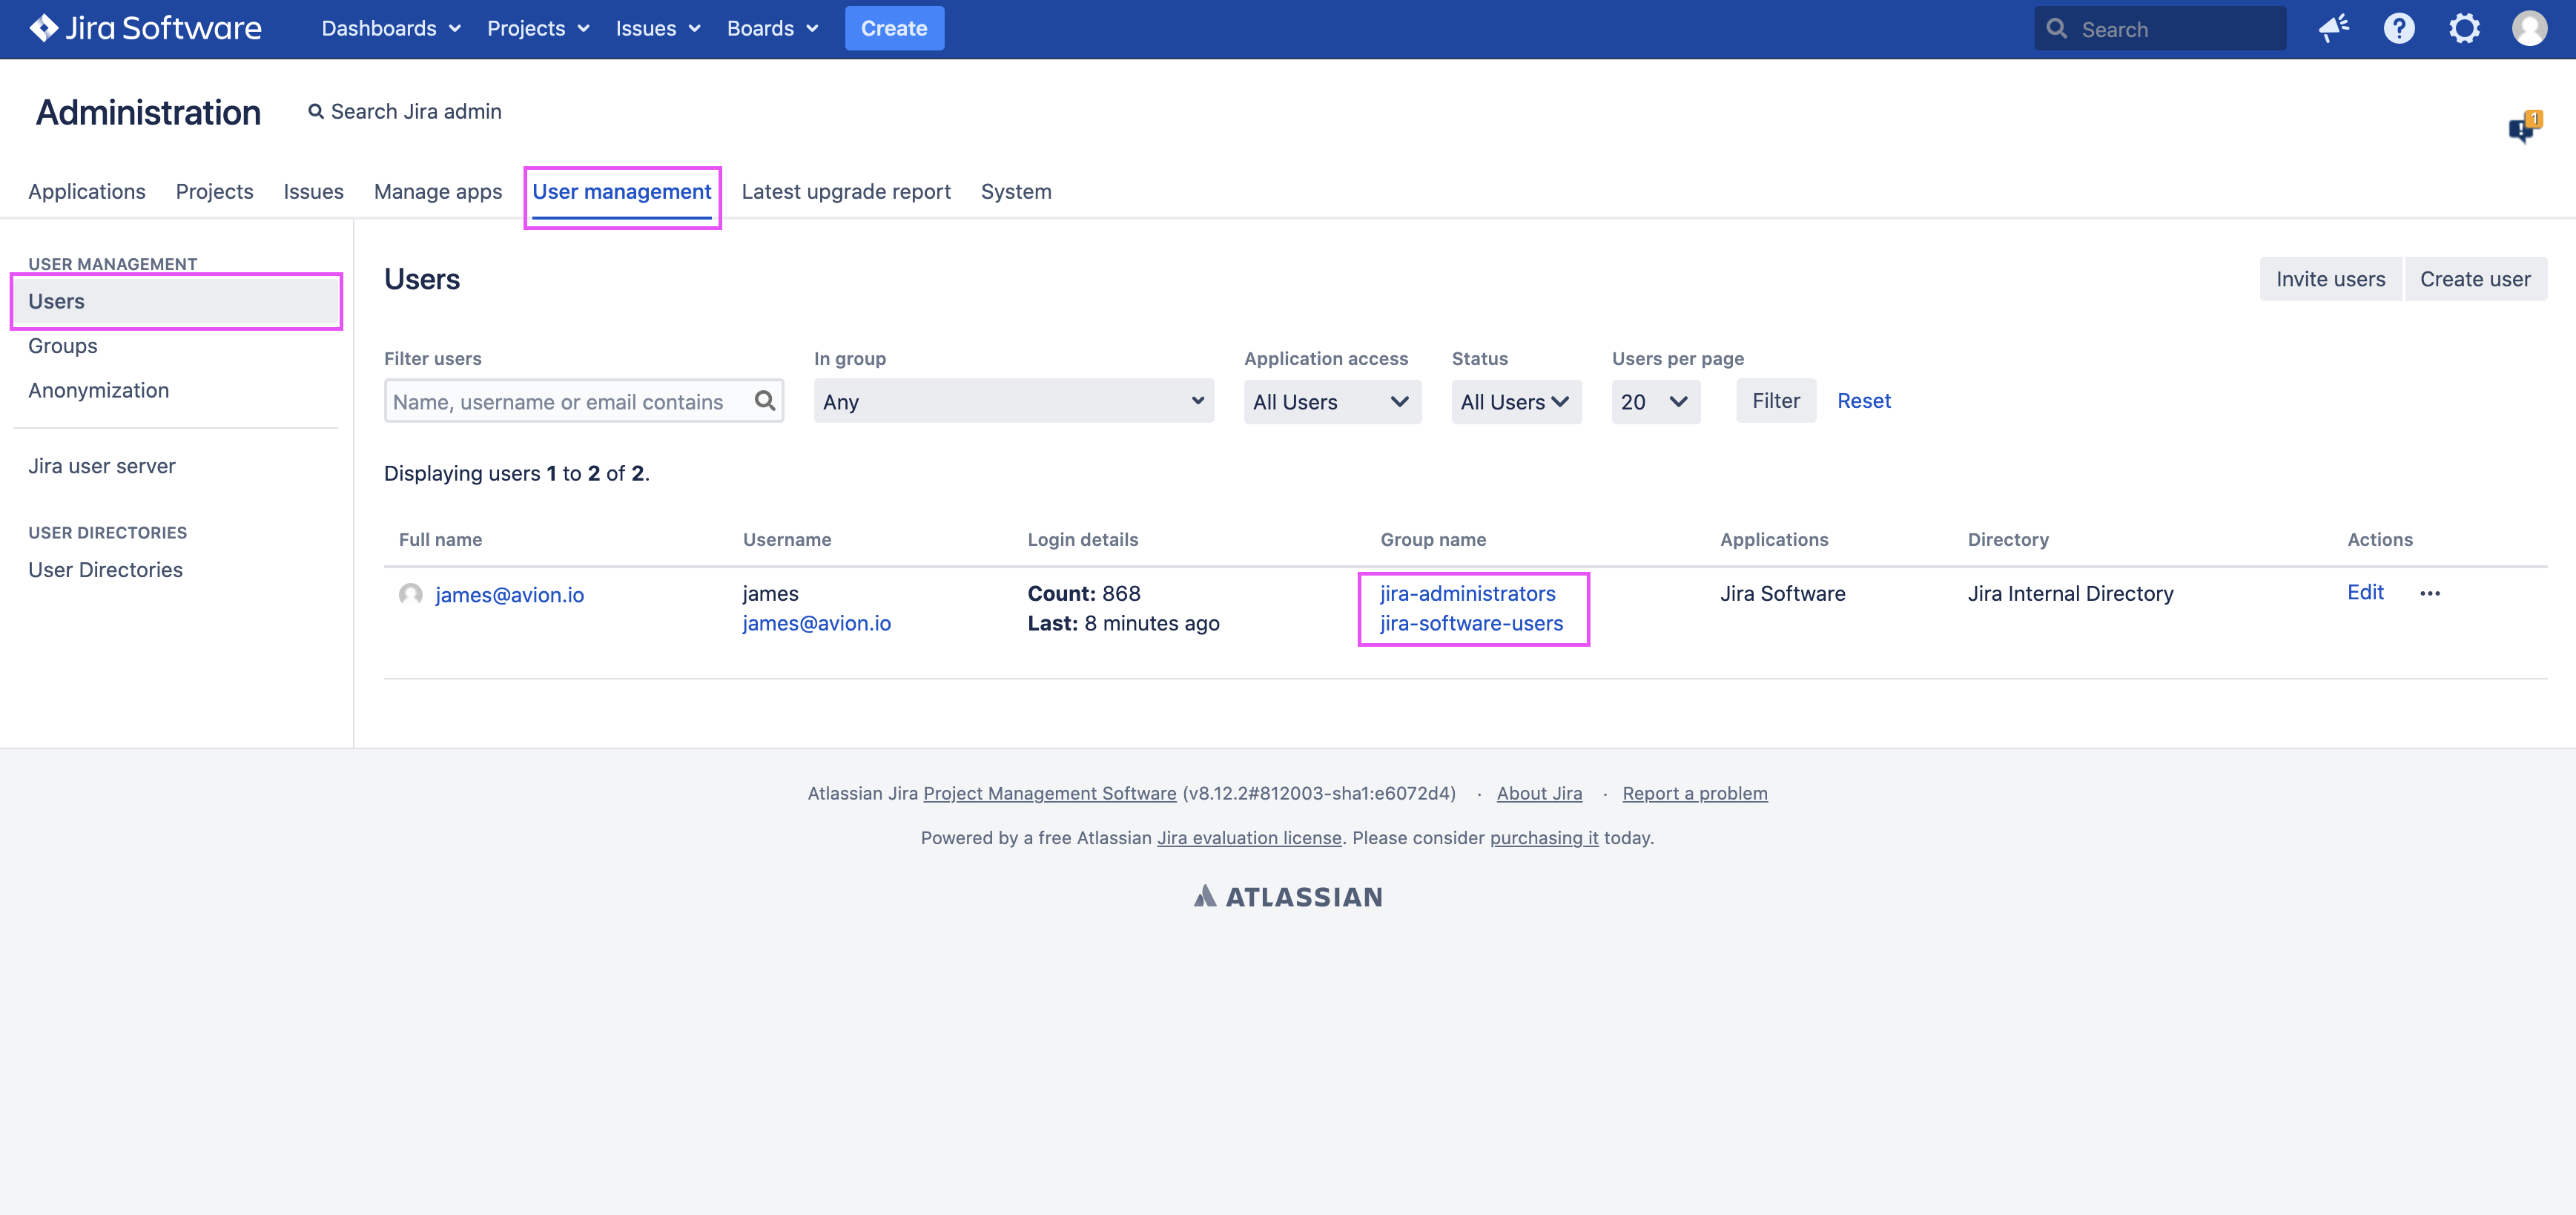Switch to the System tab
Viewport: 2576px width, 1215px height.
(1016, 191)
